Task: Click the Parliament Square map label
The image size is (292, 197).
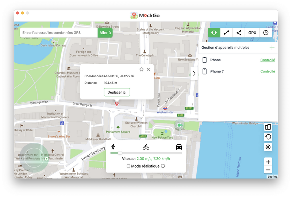Action: point(118,132)
